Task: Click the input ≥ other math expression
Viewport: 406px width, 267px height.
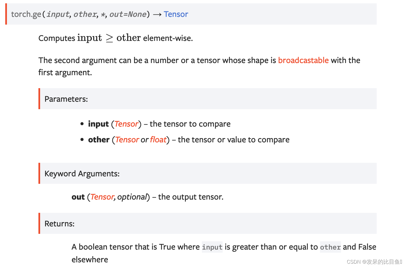Action: click(109, 38)
